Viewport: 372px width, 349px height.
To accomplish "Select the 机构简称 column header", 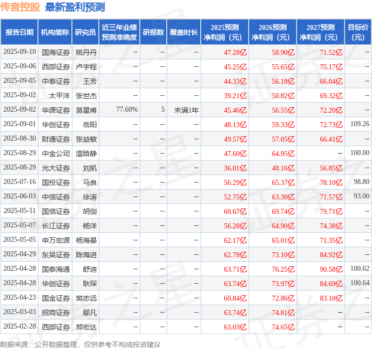I will pos(55,32).
